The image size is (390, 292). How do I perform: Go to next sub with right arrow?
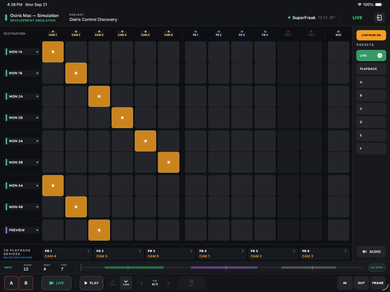click(168, 283)
